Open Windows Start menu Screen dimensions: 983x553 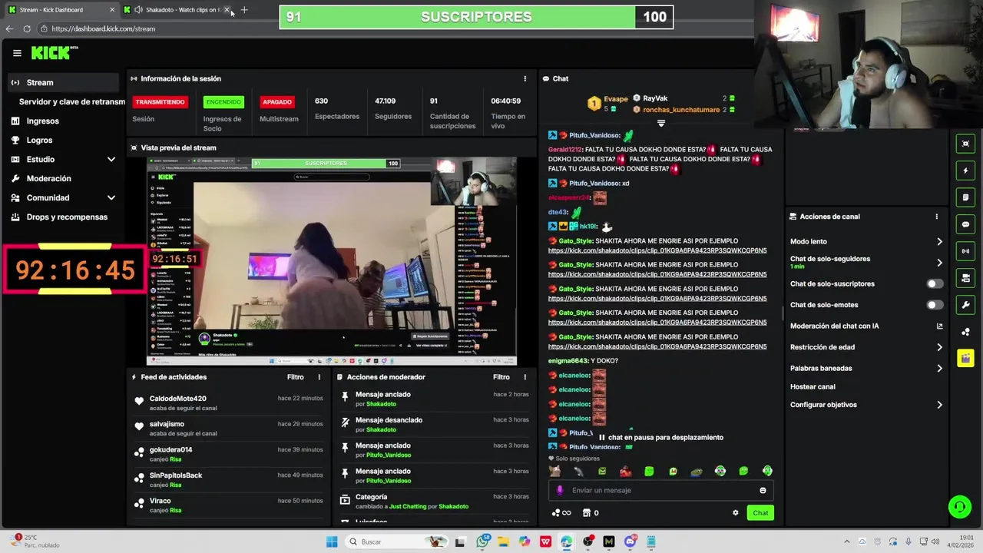click(x=332, y=541)
